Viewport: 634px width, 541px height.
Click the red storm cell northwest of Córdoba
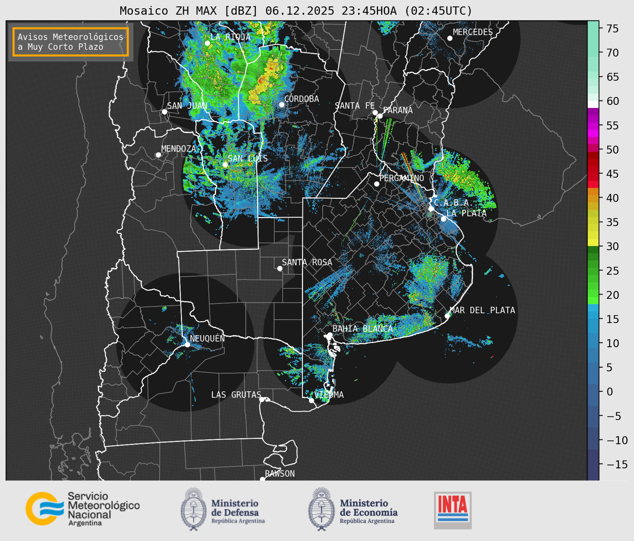(260, 81)
